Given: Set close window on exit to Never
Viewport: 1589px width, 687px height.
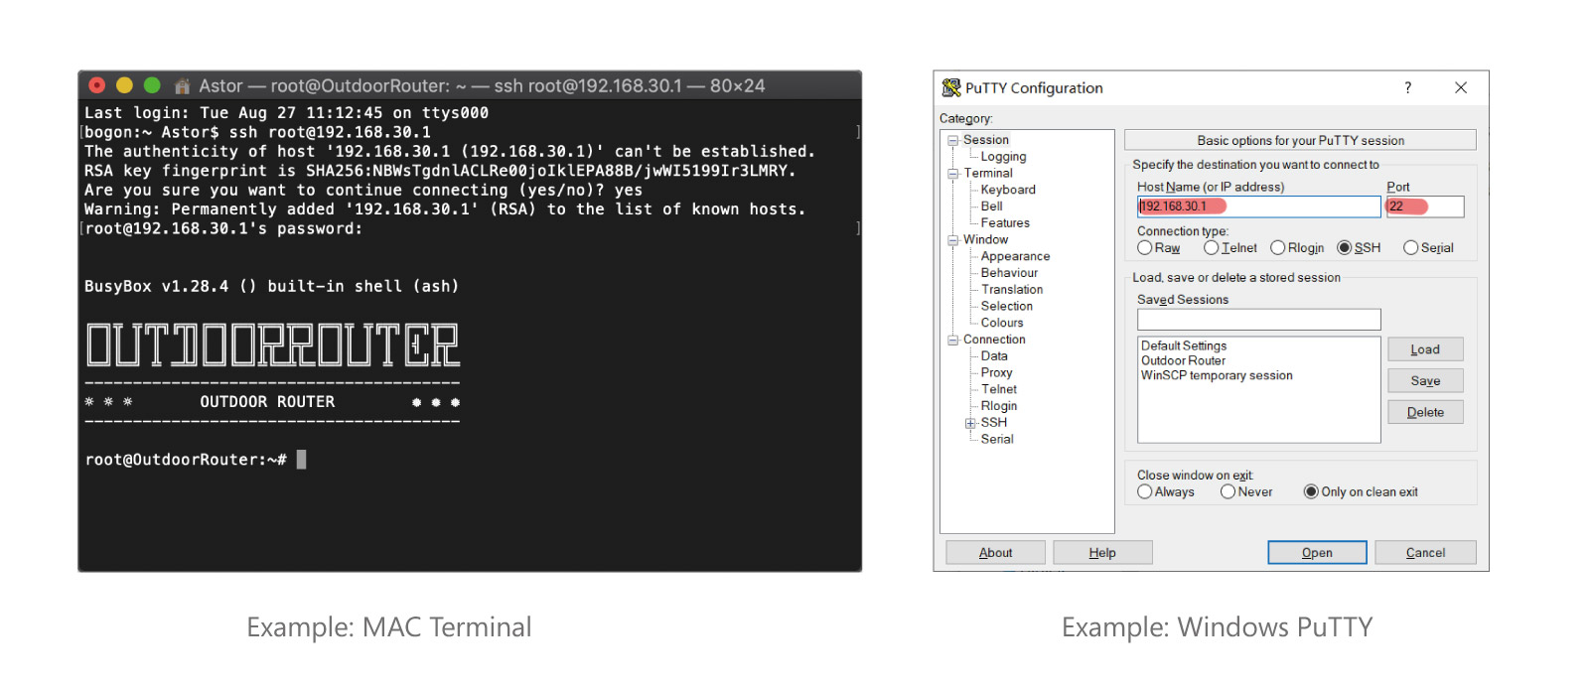Looking at the screenshot, I should click(1228, 492).
